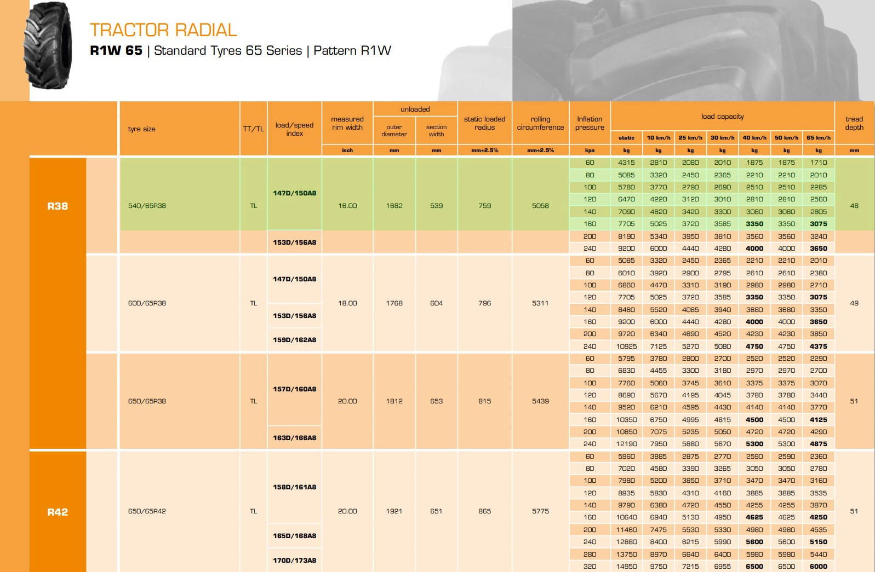Click the 170D/173A8 load index cell
The height and width of the screenshot is (572, 875).
click(x=294, y=561)
